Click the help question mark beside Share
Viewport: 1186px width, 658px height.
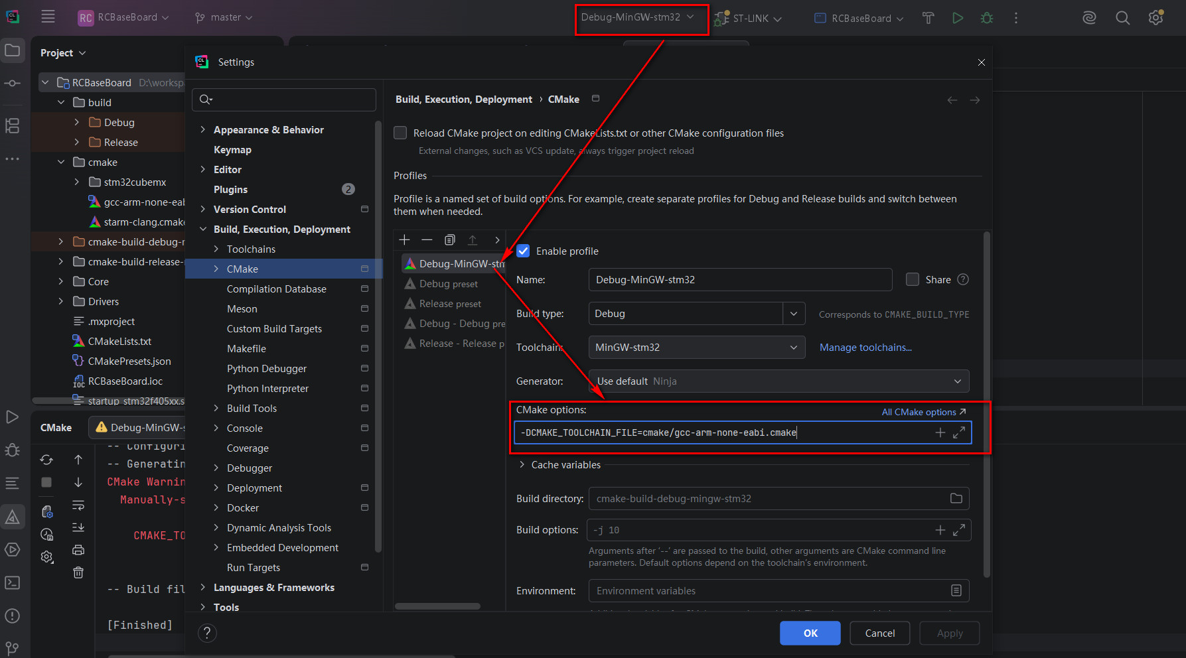pyautogui.click(x=964, y=280)
